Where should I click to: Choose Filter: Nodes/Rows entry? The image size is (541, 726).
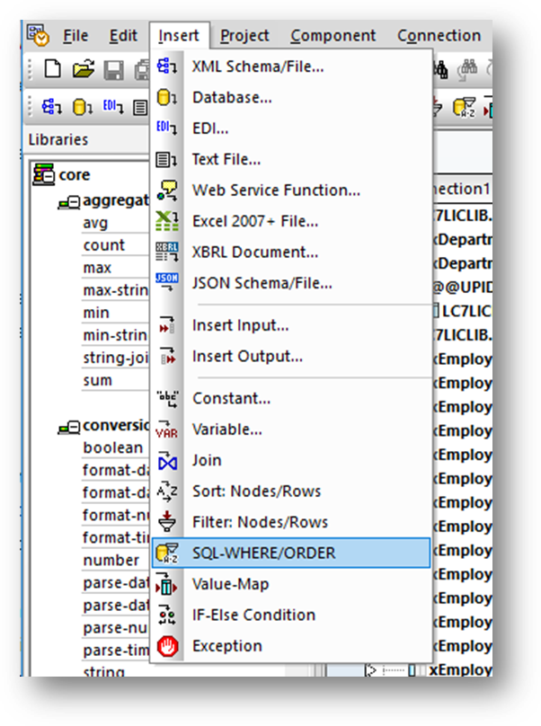click(x=291, y=522)
